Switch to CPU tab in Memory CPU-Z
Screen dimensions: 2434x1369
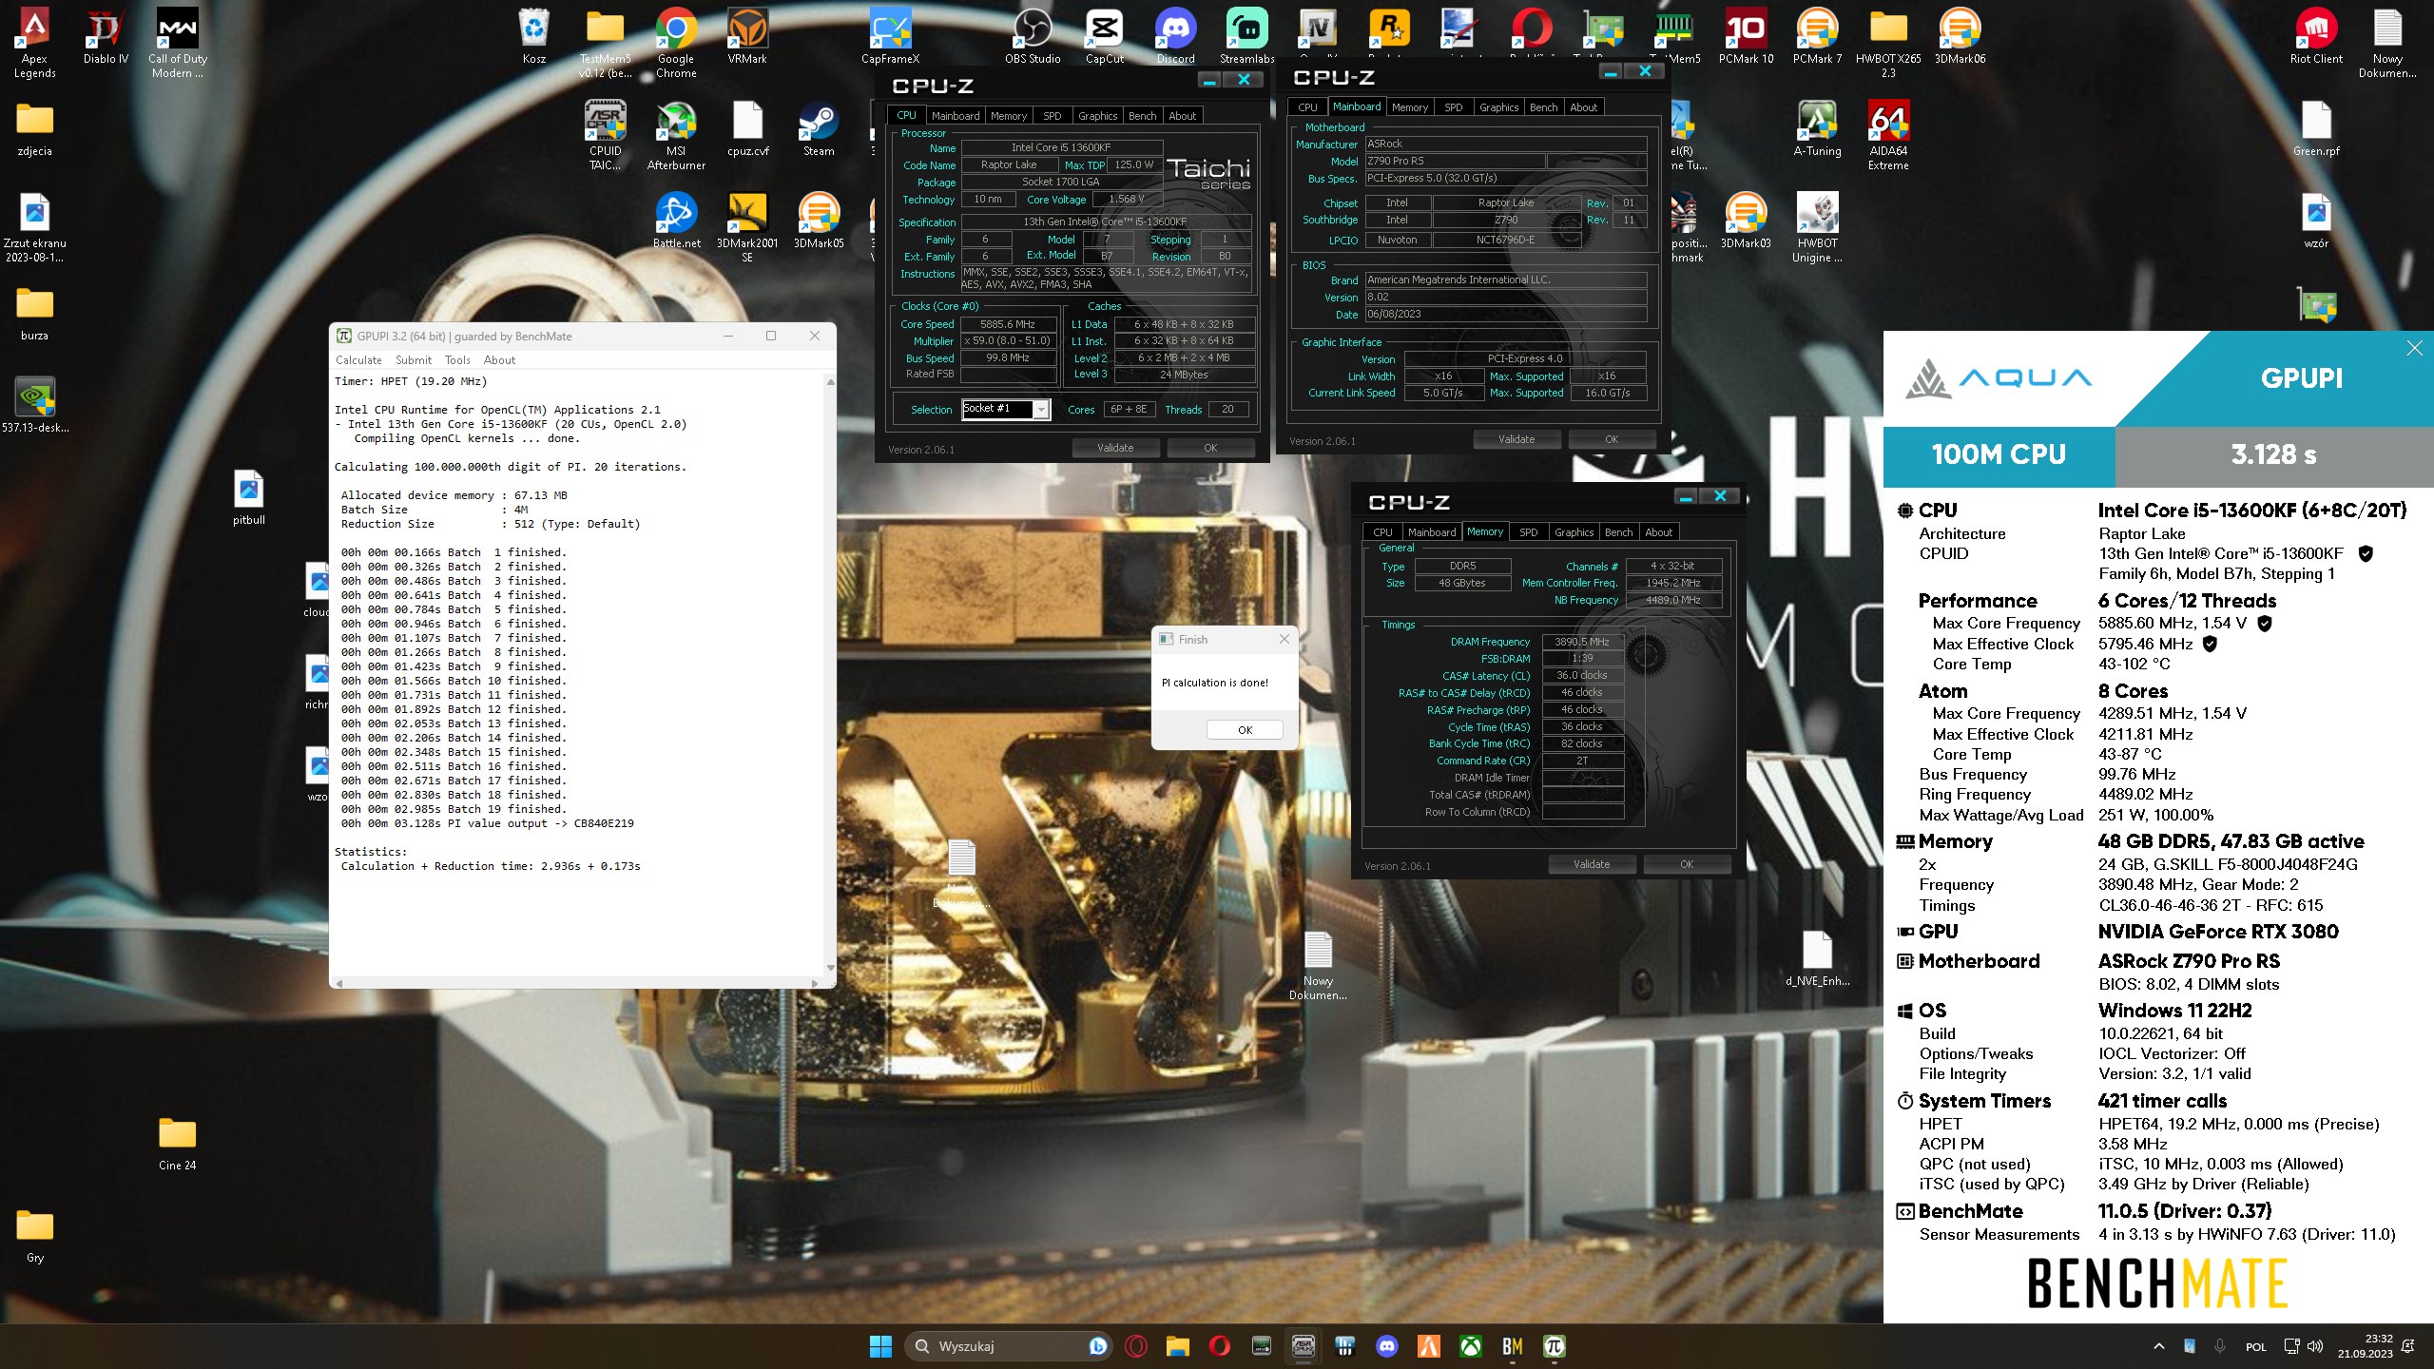pyautogui.click(x=1382, y=532)
